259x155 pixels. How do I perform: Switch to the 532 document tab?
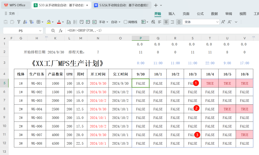click(122, 5)
